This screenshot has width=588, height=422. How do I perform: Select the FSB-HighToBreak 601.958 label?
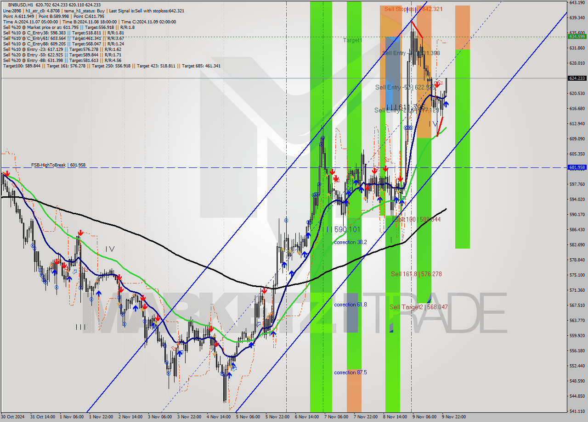[x=58, y=165]
